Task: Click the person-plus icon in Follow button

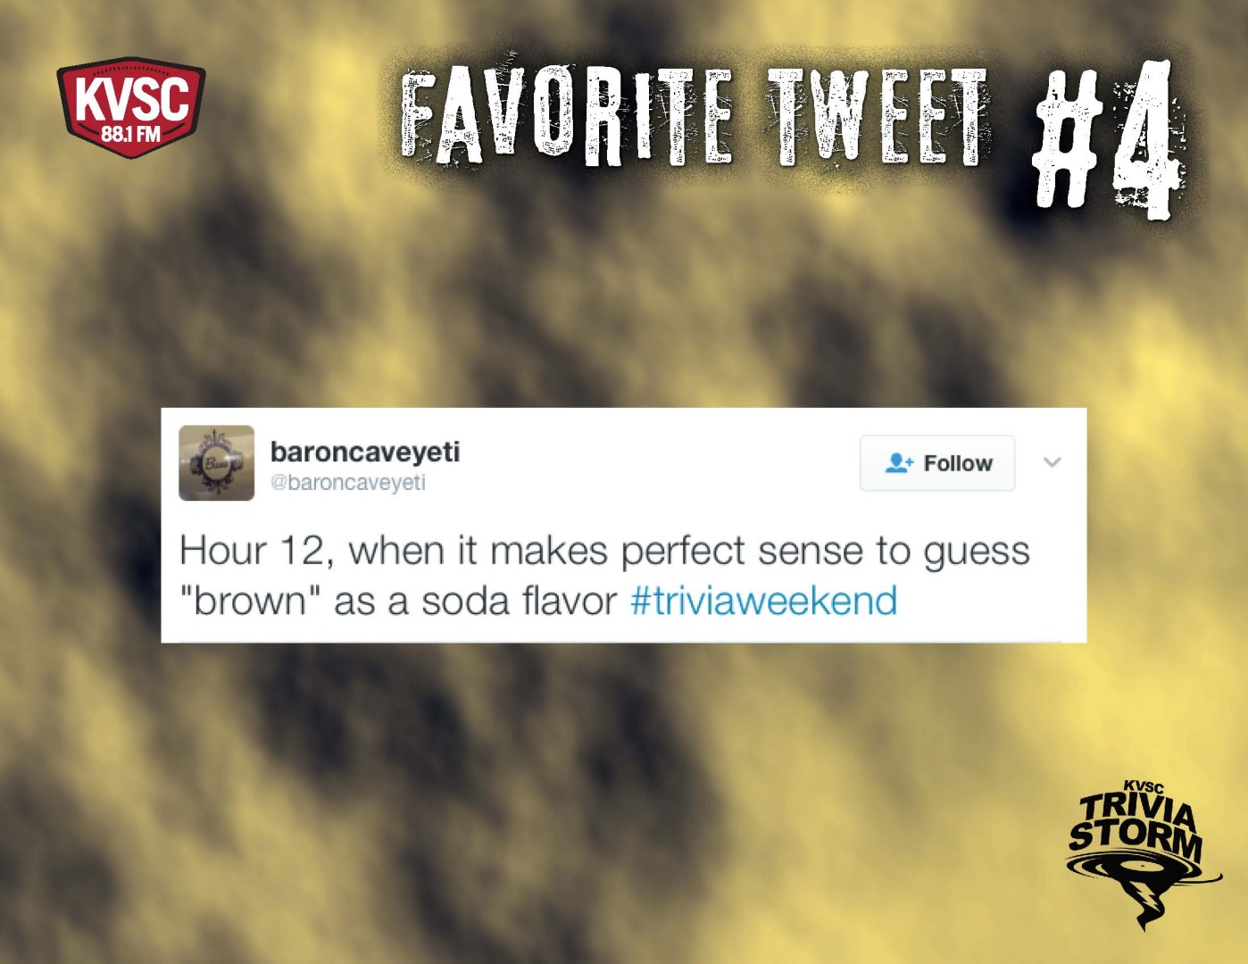Action: pyautogui.click(x=898, y=463)
